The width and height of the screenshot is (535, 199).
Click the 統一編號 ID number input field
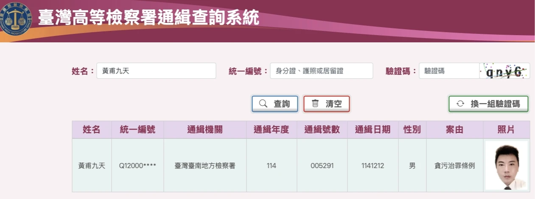pos(321,71)
